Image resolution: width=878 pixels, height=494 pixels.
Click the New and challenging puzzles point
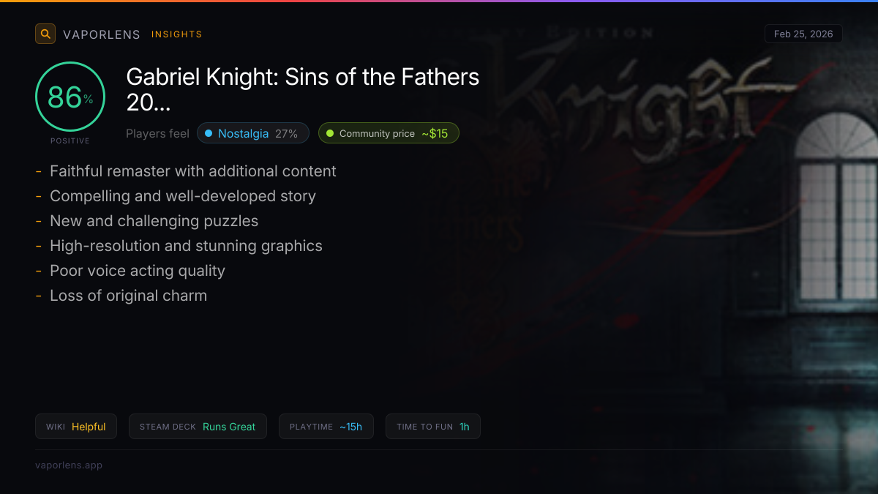click(x=154, y=221)
